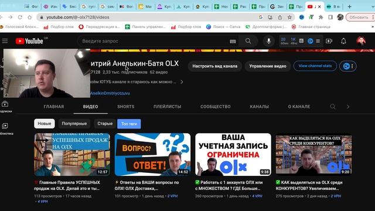Search within channel using the tab magnifier
The image size is (375, 211).
click(333, 107)
